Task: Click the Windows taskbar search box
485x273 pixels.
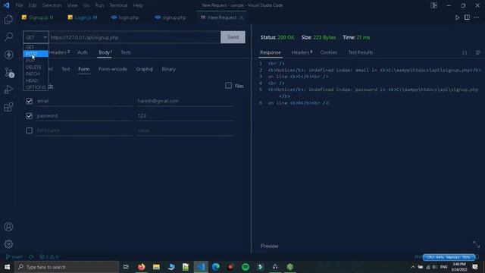Action: tap(67, 267)
